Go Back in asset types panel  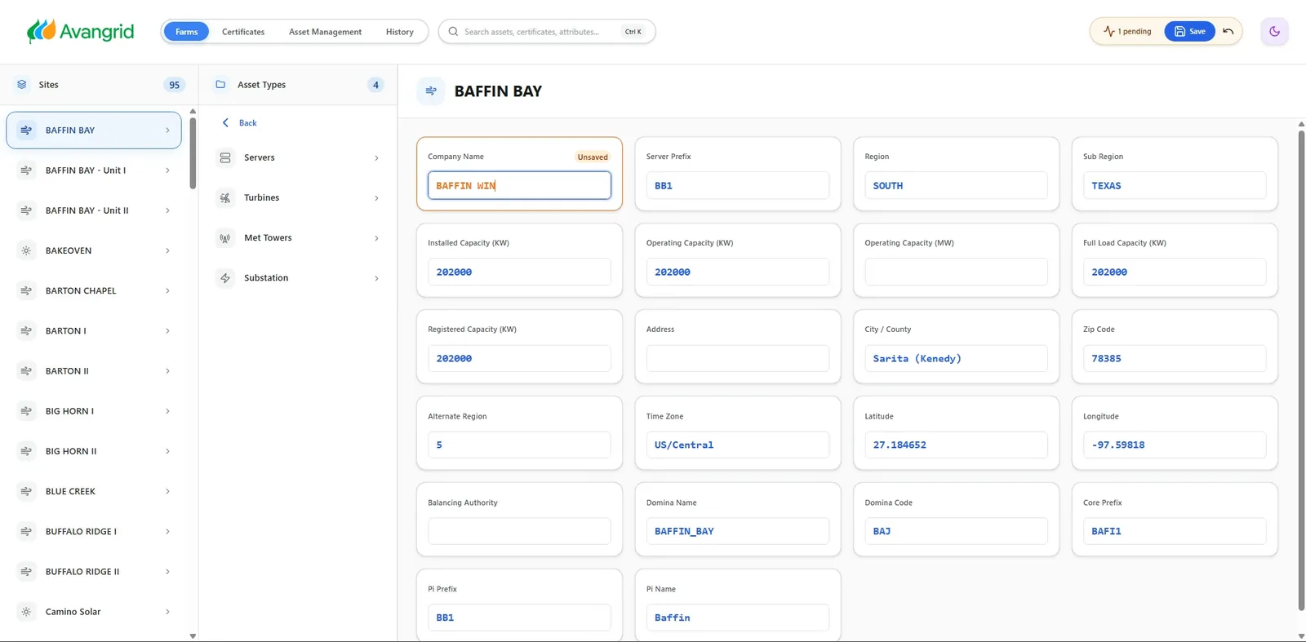[x=240, y=123]
